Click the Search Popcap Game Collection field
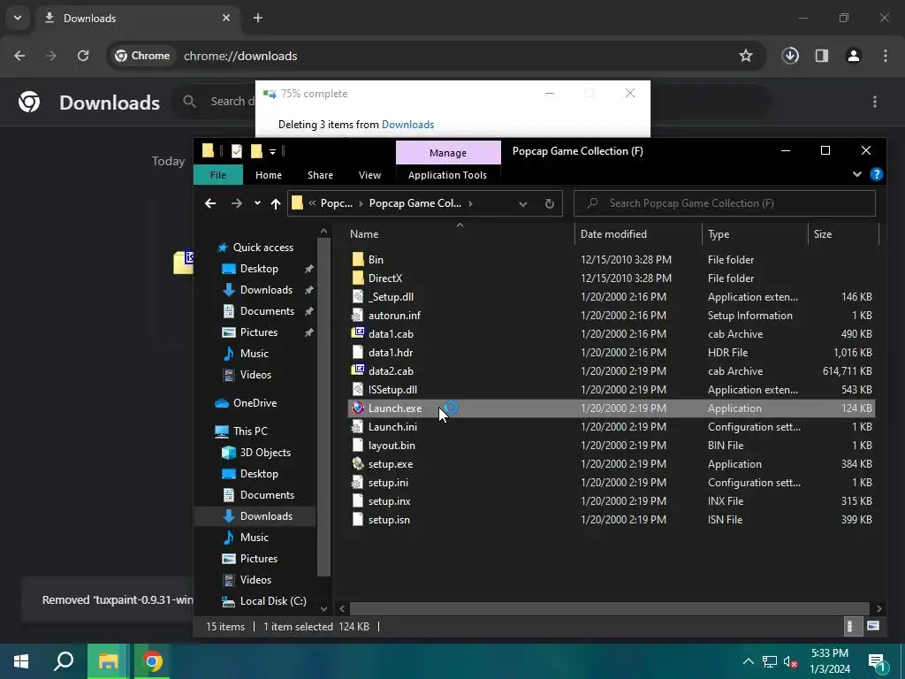Viewport: 905px width, 679px height. [725, 203]
